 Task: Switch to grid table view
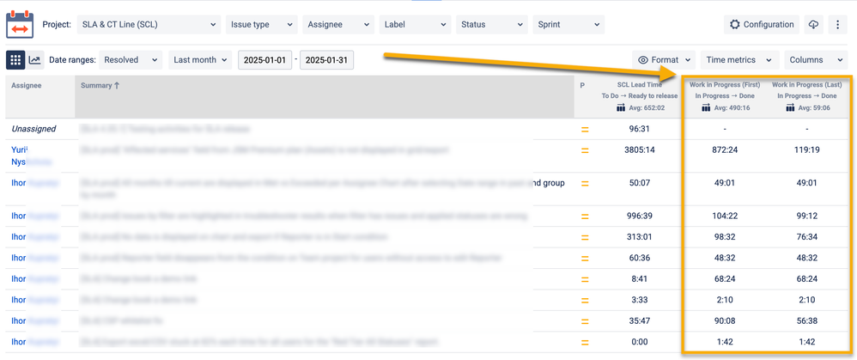click(x=15, y=59)
